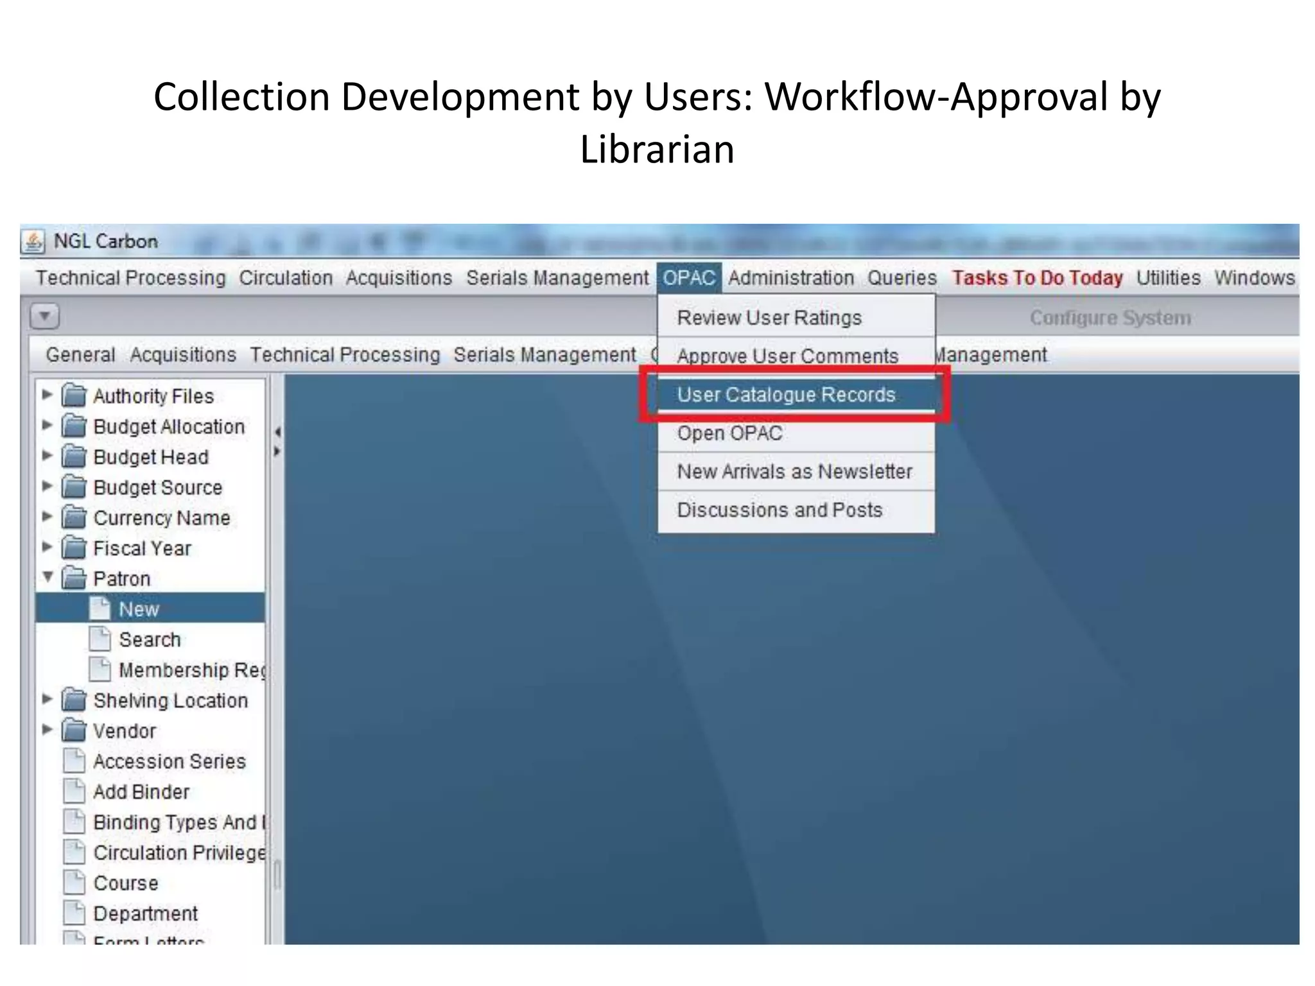The height and width of the screenshot is (986, 1315).
Task: Select Discussions and Posts menu entry
Action: pos(796,510)
